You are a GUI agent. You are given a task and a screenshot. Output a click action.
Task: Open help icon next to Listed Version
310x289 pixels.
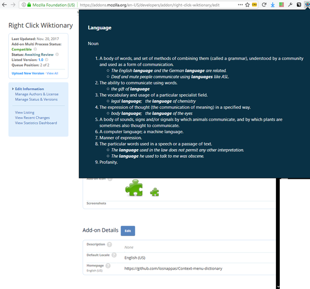47,59
